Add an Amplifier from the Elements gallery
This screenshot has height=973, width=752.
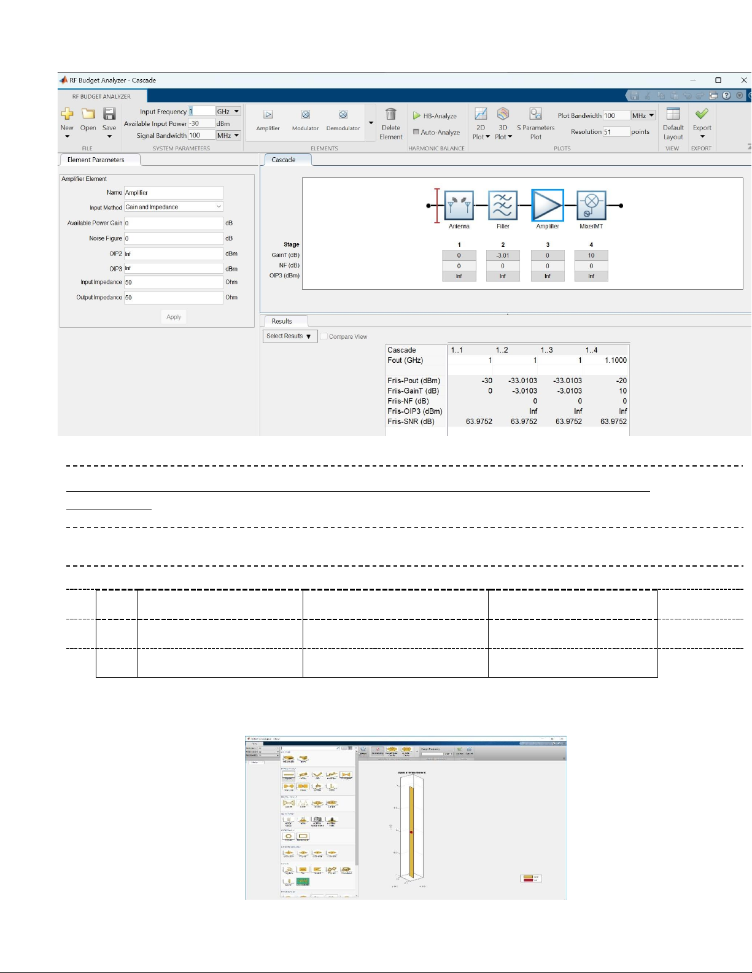click(x=268, y=120)
